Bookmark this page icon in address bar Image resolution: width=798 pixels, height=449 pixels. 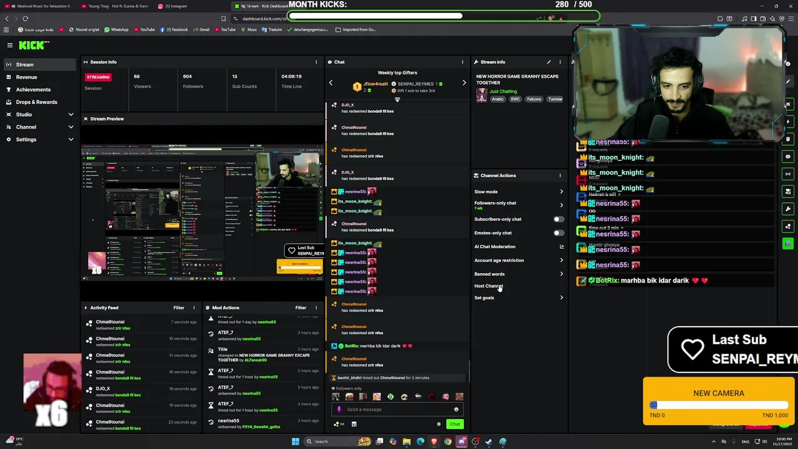coord(224,19)
